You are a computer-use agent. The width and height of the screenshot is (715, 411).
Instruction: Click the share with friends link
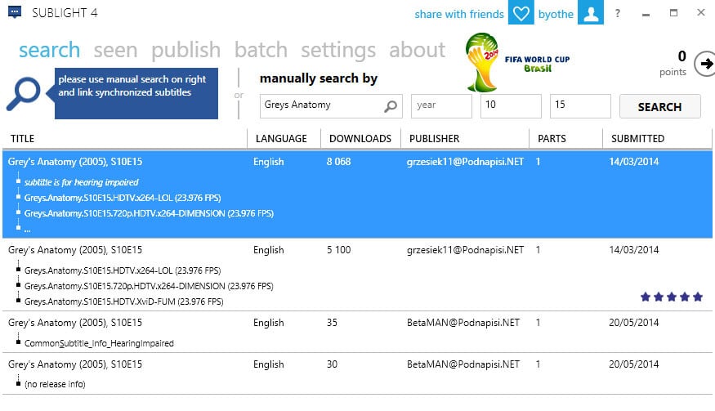[x=458, y=14]
